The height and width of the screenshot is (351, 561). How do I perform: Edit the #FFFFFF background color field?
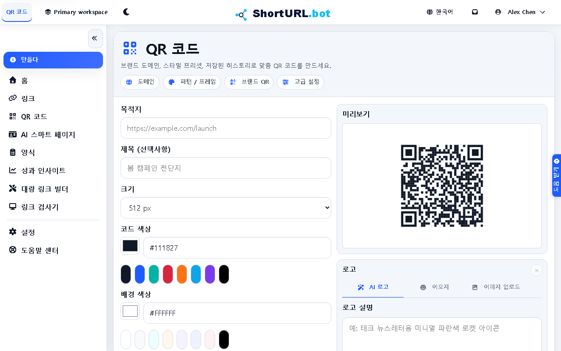237,313
